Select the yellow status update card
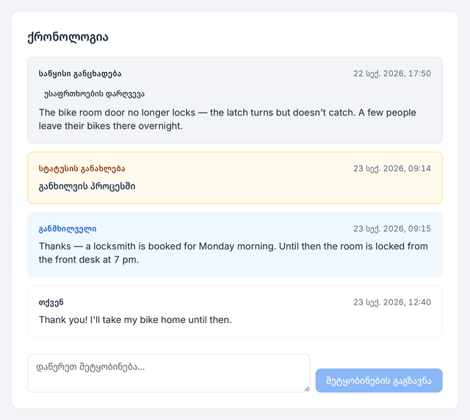The width and height of the screenshot is (470, 420). pos(235,178)
